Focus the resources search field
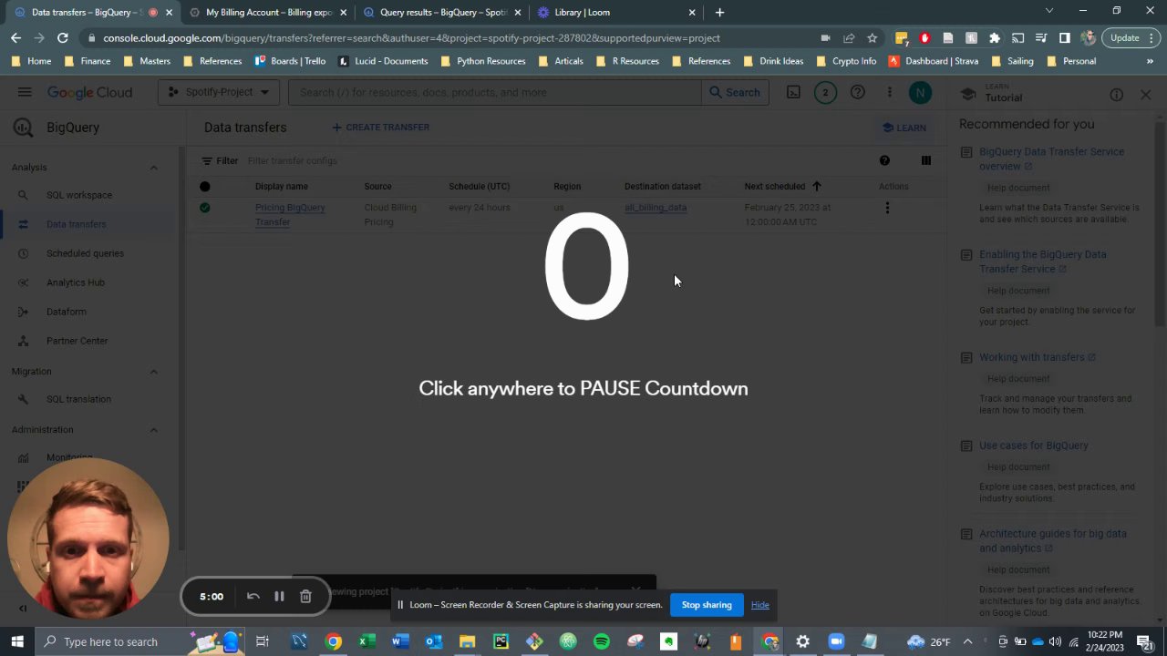 pos(497,92)
